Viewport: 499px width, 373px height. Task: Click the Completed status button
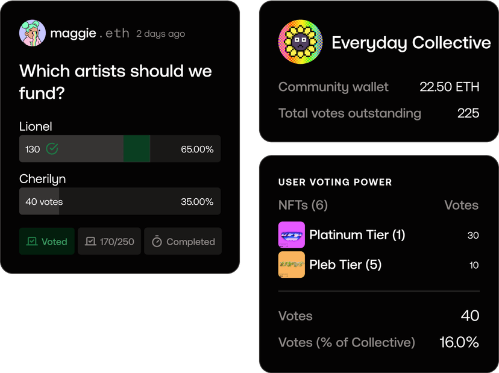183,242
